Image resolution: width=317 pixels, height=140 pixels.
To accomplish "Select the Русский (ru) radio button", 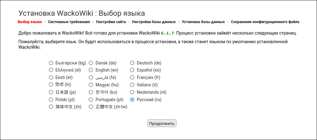I will pyautogui.click(x=132, y=100).
